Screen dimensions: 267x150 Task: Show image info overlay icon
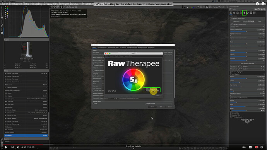pos(55,7)
